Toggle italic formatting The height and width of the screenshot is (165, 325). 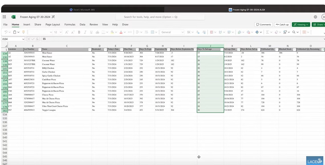pyautogui.click(x=85, y=32)
